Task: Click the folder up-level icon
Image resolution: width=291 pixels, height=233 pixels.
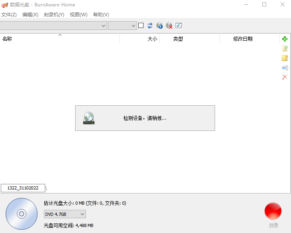Action: coord(285,49)
